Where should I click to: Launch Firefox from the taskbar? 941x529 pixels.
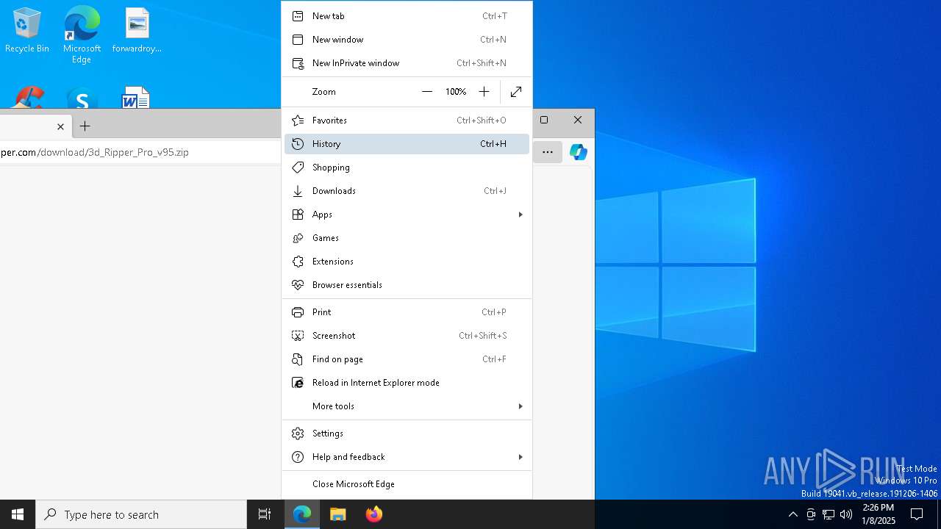click(374, 514)
